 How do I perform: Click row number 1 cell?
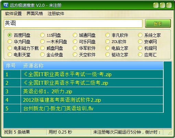tap(12, 74)
